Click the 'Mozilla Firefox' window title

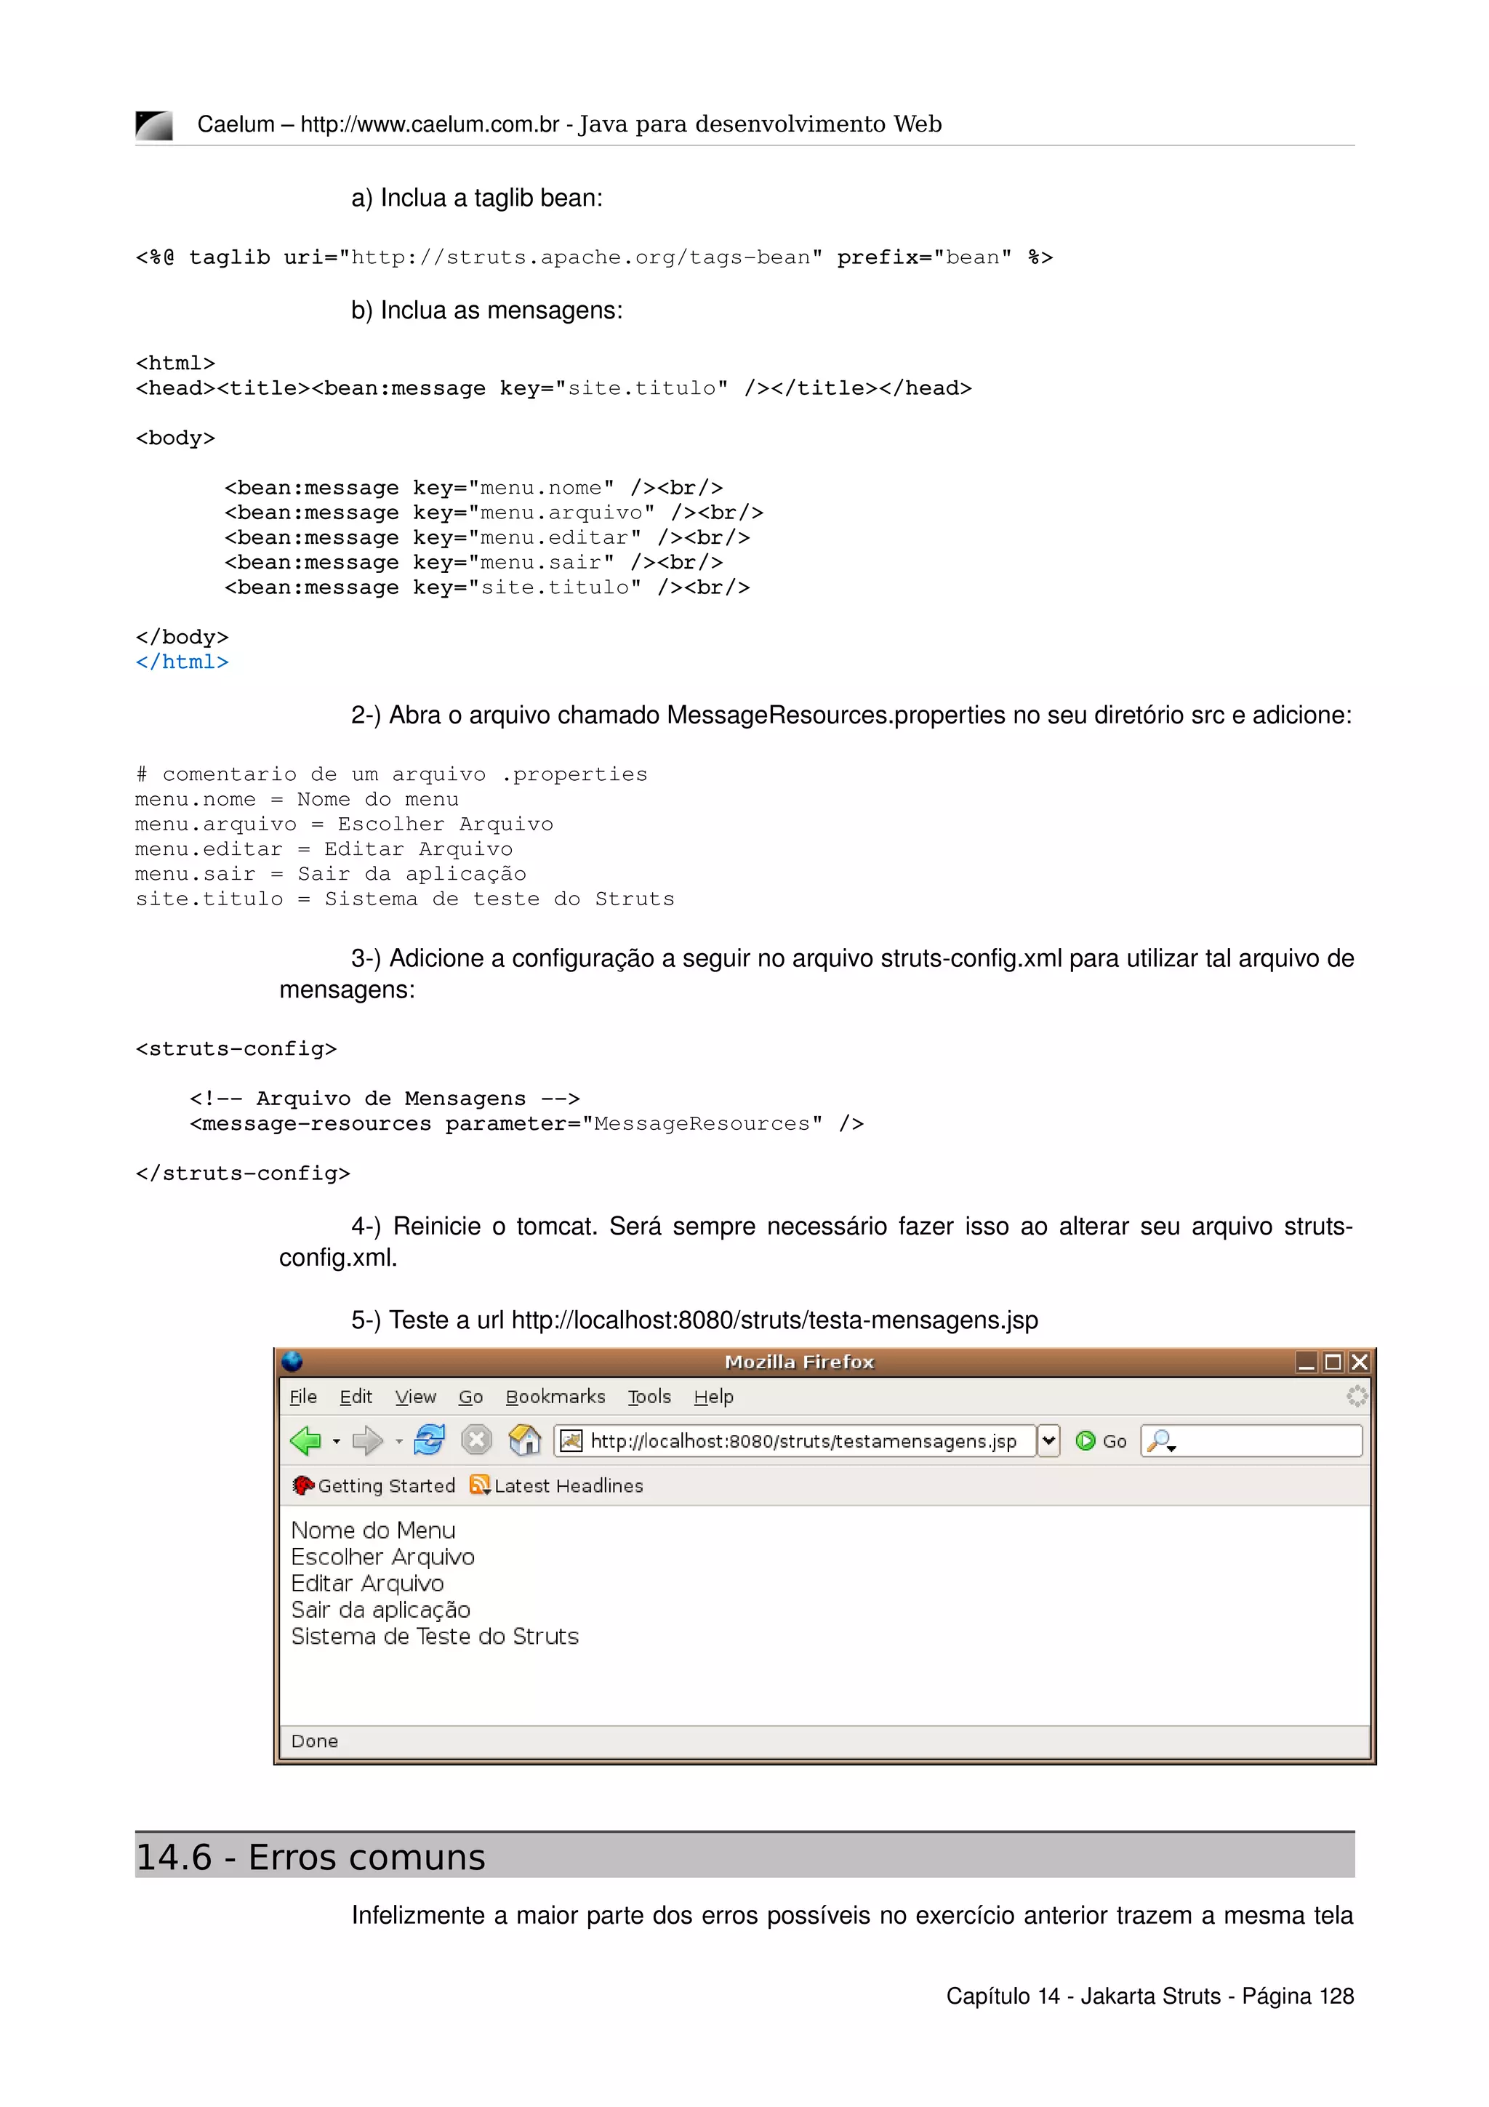click(x=799, y=1362)
